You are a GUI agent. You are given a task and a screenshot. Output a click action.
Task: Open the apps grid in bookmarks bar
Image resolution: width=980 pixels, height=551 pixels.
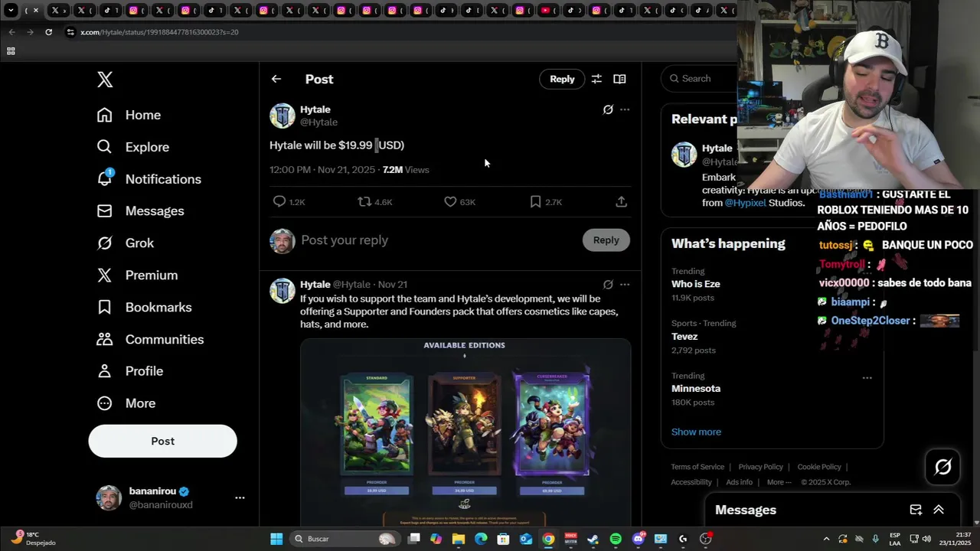(x=11, y=51)
